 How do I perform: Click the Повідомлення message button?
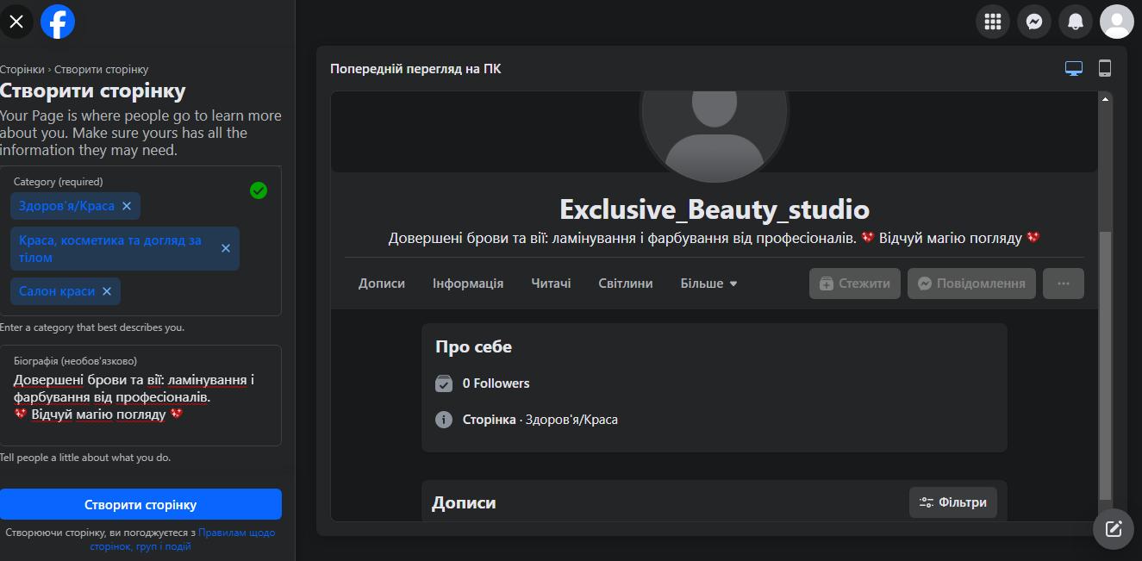click(x=971, y=284)
